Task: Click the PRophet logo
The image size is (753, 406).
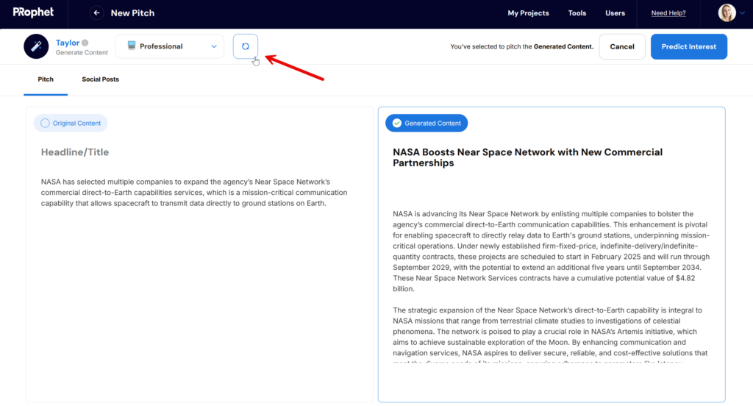Action: (33, 13)
